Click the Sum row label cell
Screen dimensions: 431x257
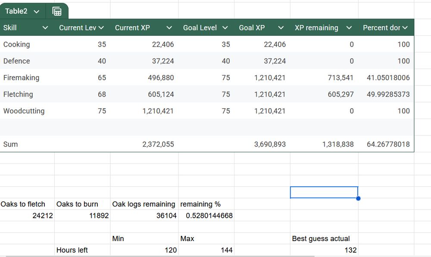(11, 144)
